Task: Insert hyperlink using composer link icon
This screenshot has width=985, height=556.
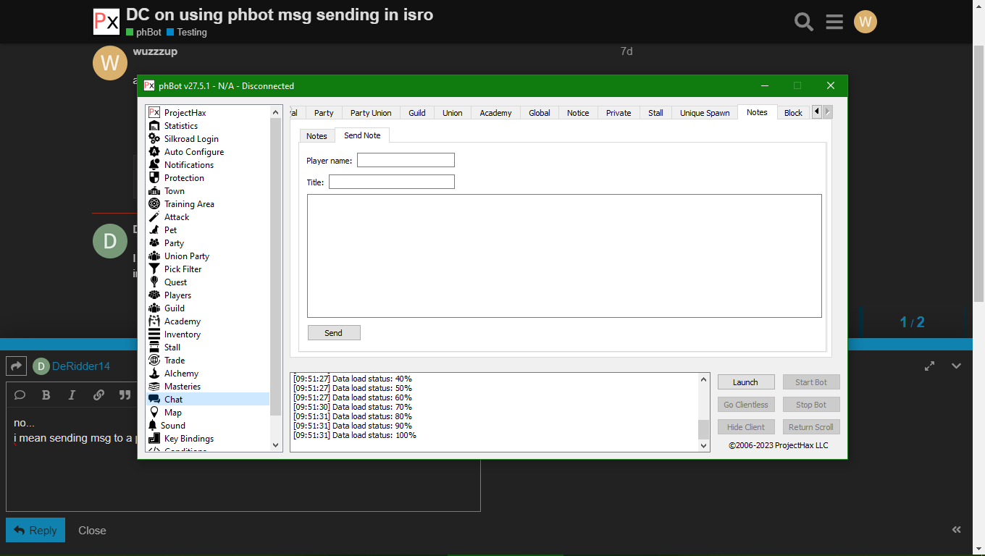Action: coord(98,395)
